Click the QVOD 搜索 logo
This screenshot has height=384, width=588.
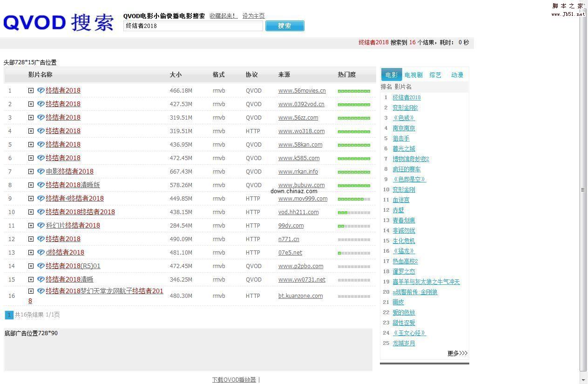coord(59,22)
